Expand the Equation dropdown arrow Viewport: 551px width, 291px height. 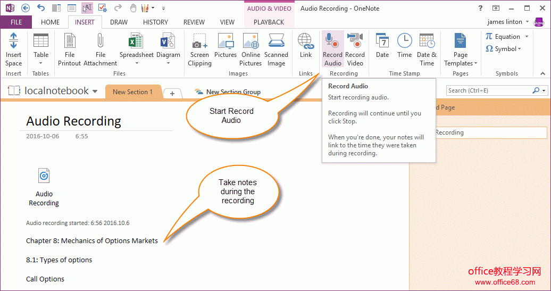coord(527,37)
